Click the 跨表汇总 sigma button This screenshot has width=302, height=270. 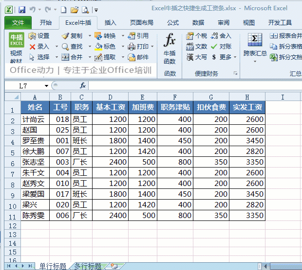(255, 48)
